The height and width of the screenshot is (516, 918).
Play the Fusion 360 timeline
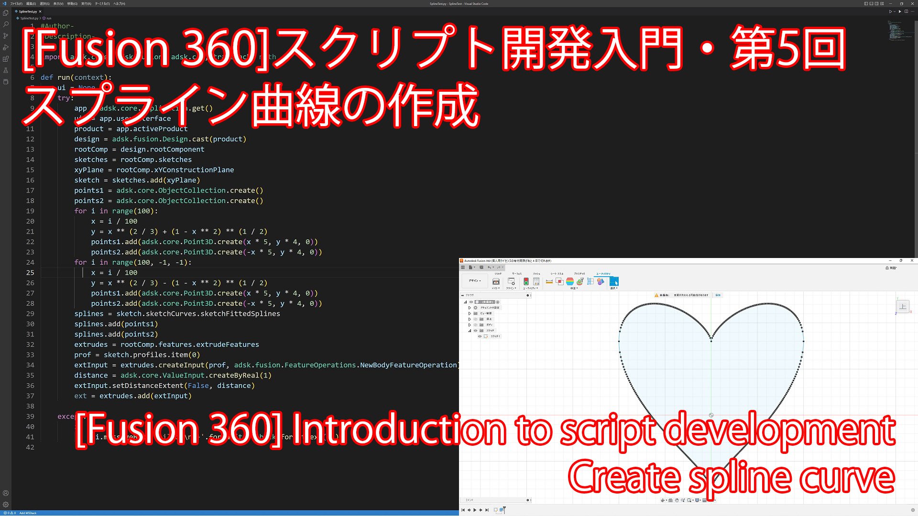pyautogui.click(x=475, y=510)
